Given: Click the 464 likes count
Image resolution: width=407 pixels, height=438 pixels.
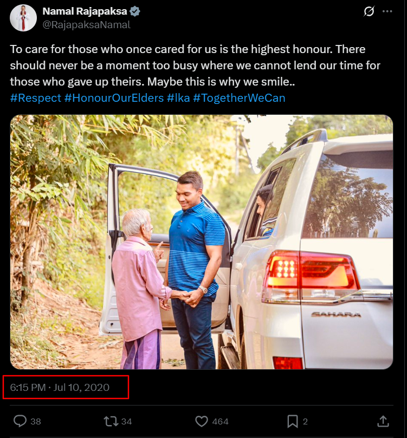Looking at the screenshot, I should [x=220, y=421].
